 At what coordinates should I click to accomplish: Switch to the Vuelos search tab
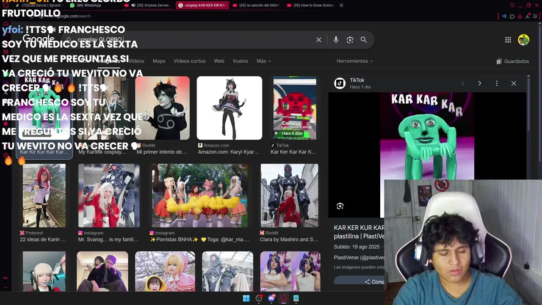coord(240,61)
